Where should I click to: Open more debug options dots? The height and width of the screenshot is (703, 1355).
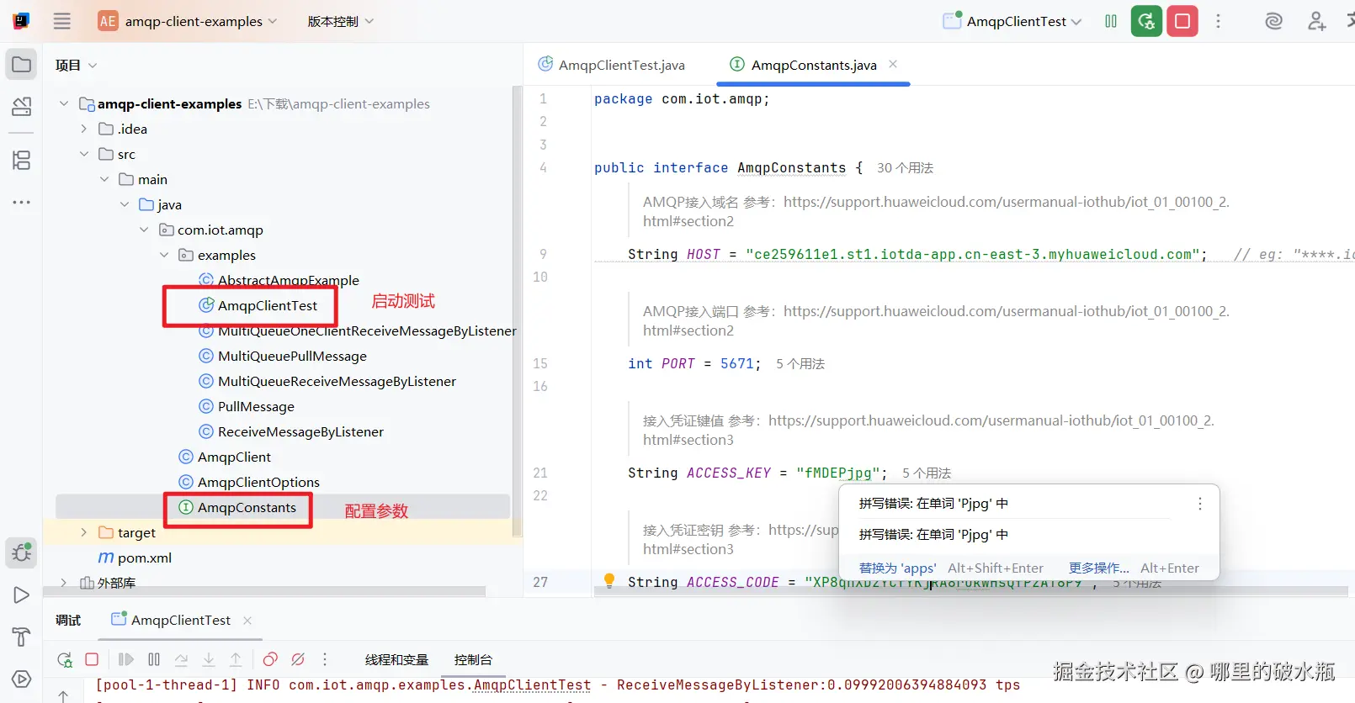pos(325,659)
